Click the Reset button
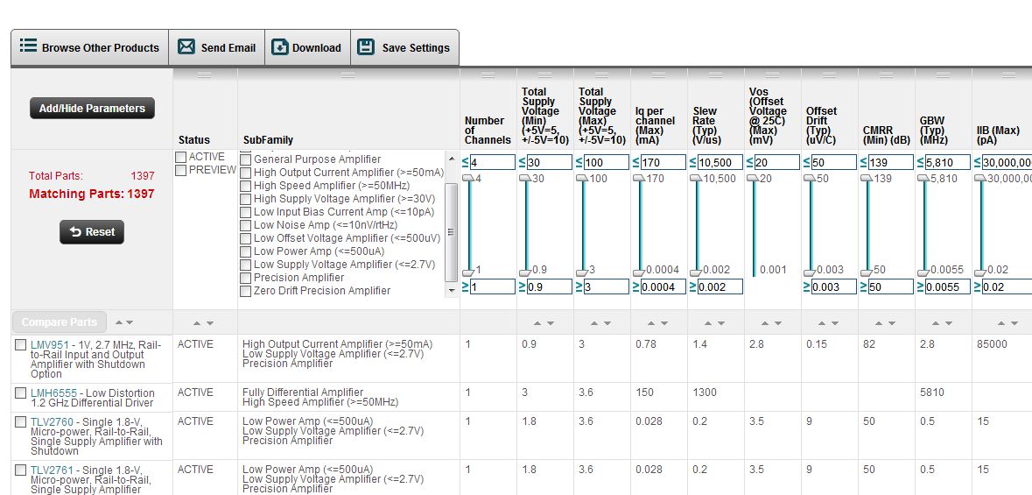The width and height of the screenshot is (1032, 495). (x=92, y=232)
